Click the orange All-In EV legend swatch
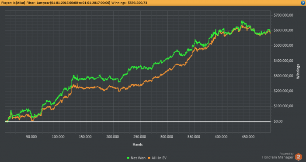The width and height of the screenshot is (306, 162). click(150, 158)
